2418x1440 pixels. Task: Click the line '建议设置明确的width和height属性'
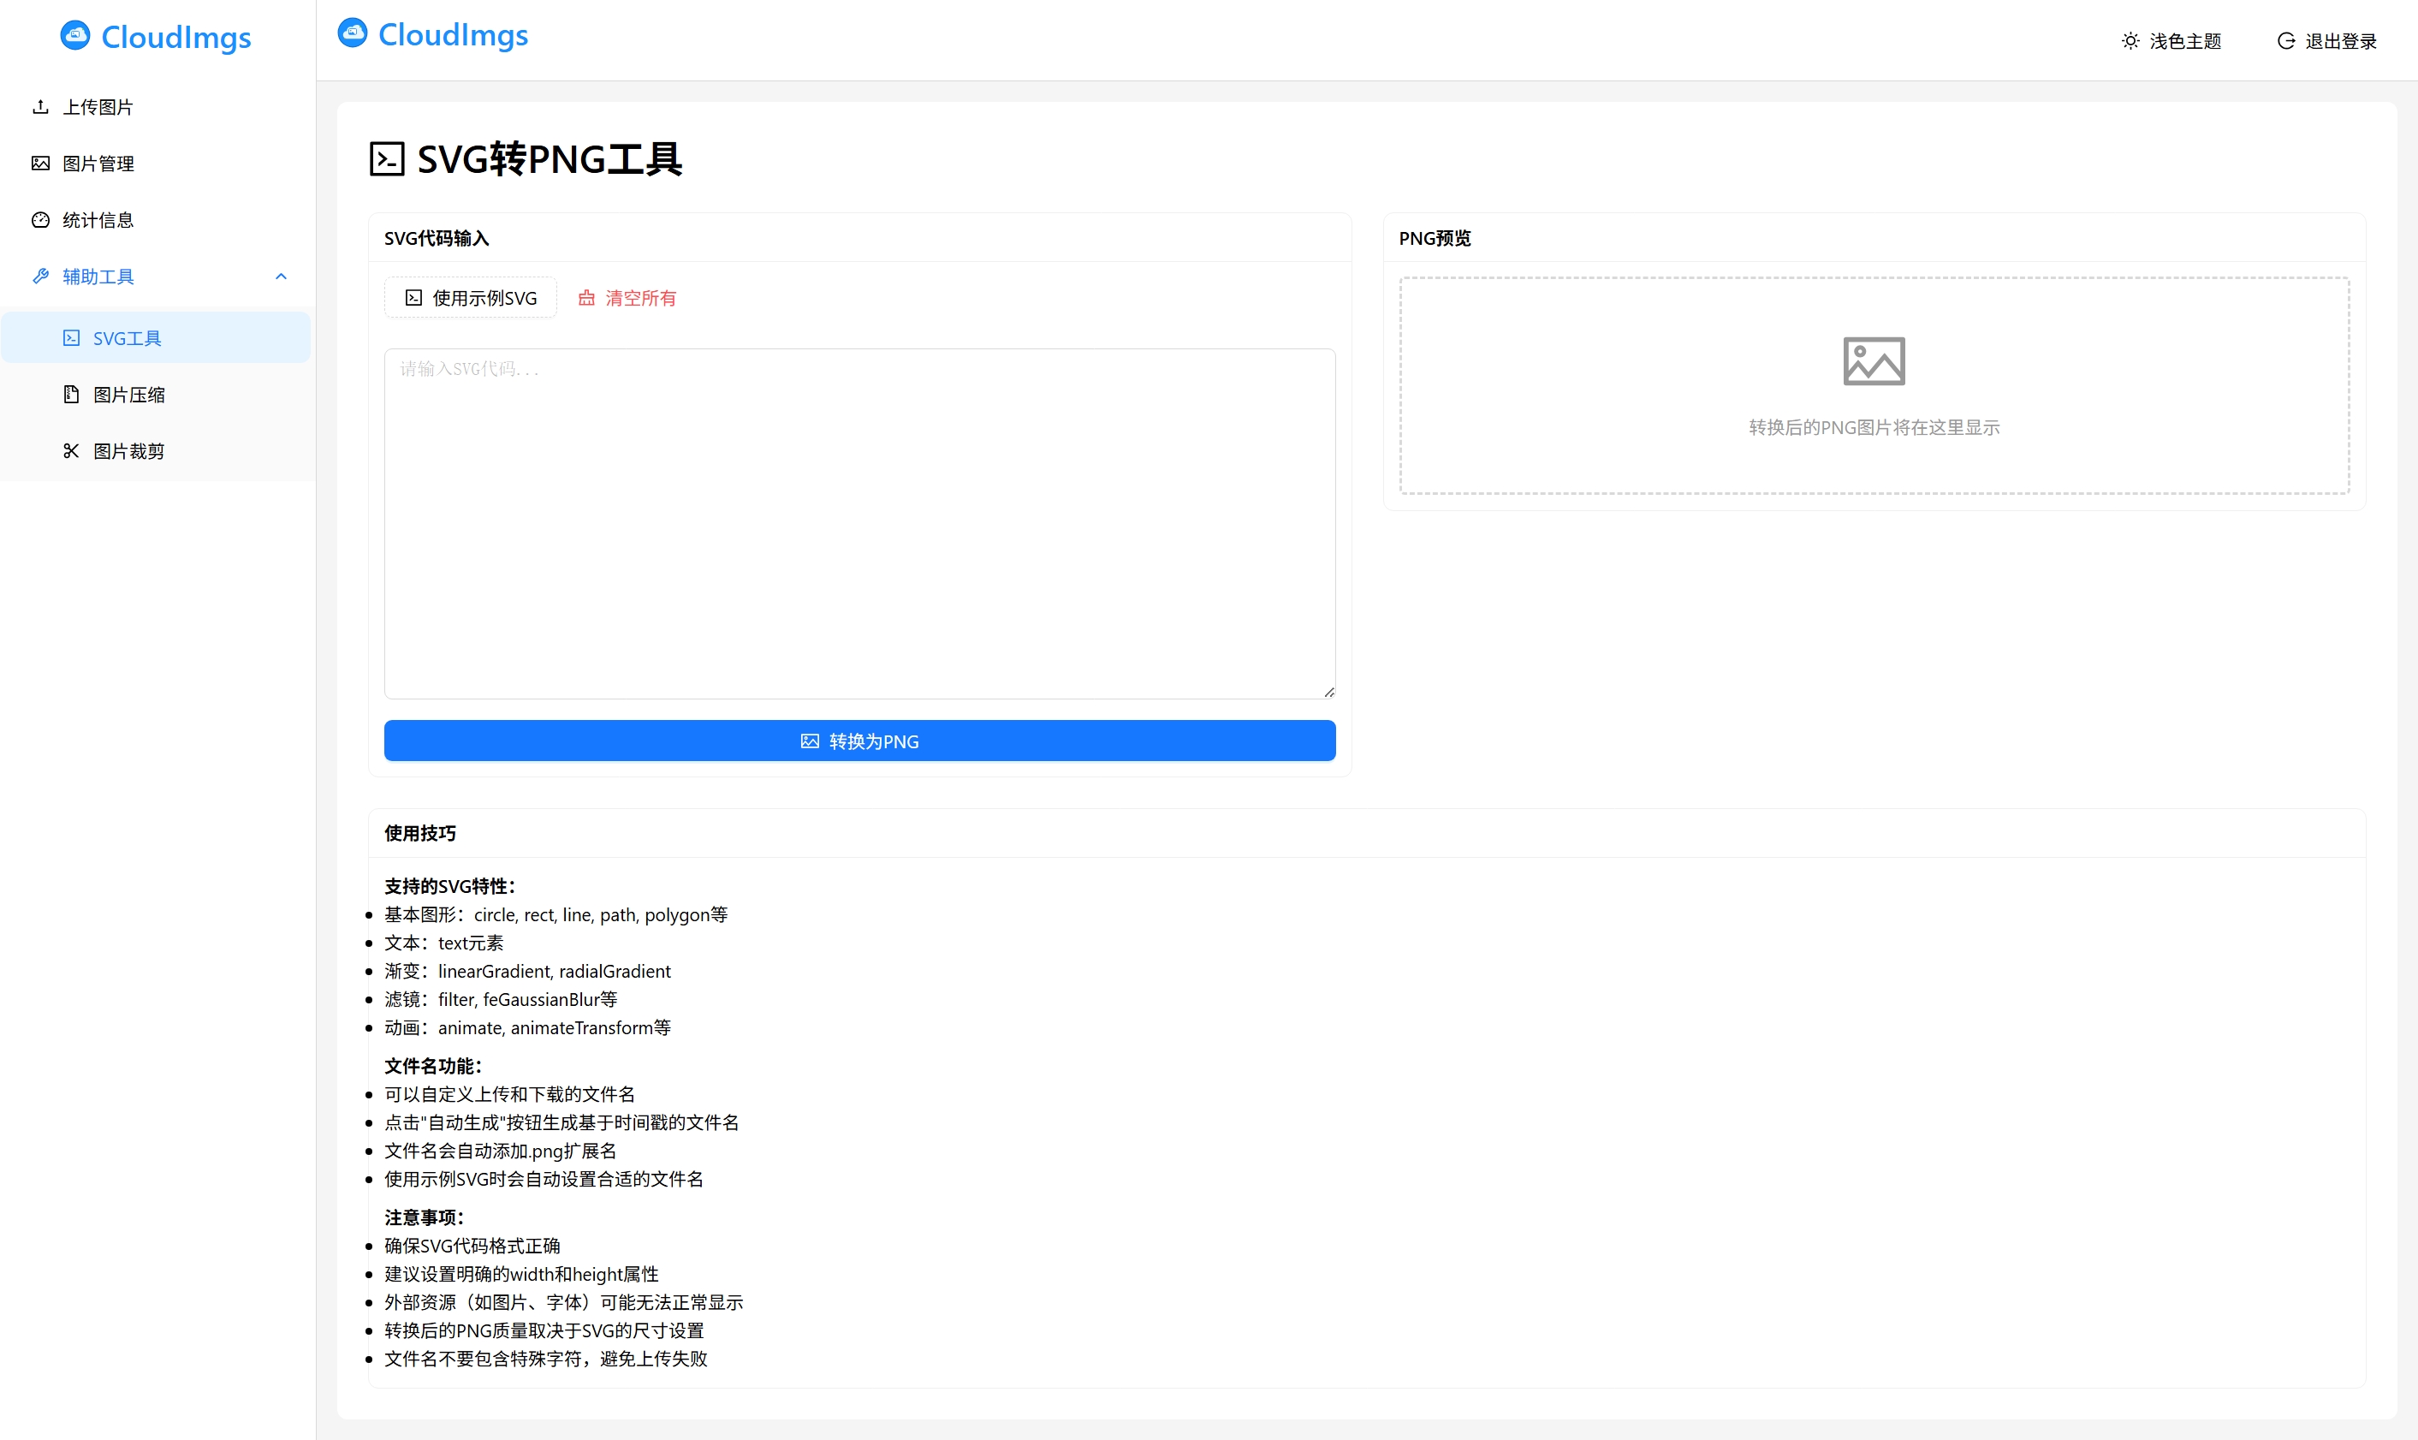pos(522,1274)
